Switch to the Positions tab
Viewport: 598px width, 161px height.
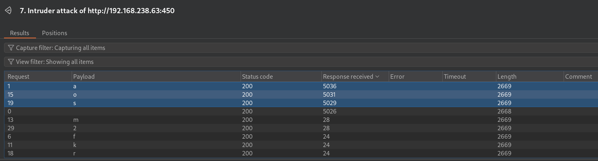coord(54,33)
